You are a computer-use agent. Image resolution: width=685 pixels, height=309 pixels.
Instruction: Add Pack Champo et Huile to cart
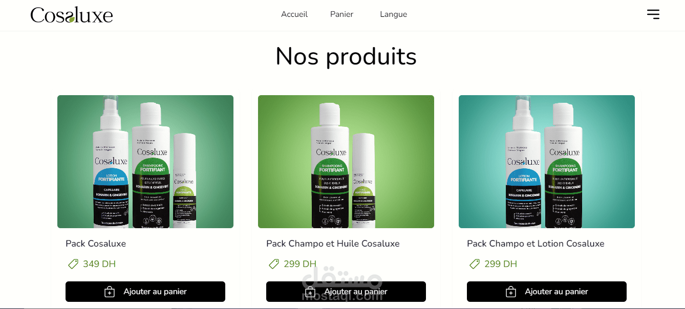pos(346,292)
